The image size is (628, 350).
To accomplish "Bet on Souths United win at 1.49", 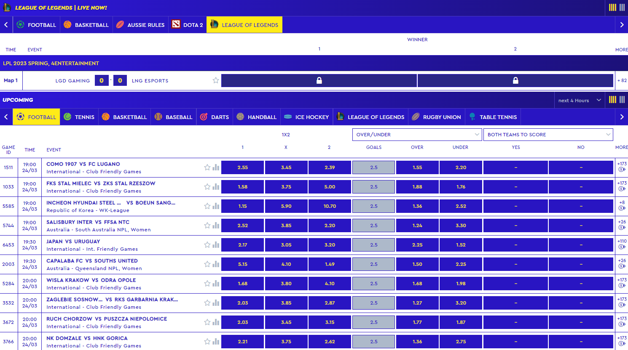I will click(x=330, y=264).
